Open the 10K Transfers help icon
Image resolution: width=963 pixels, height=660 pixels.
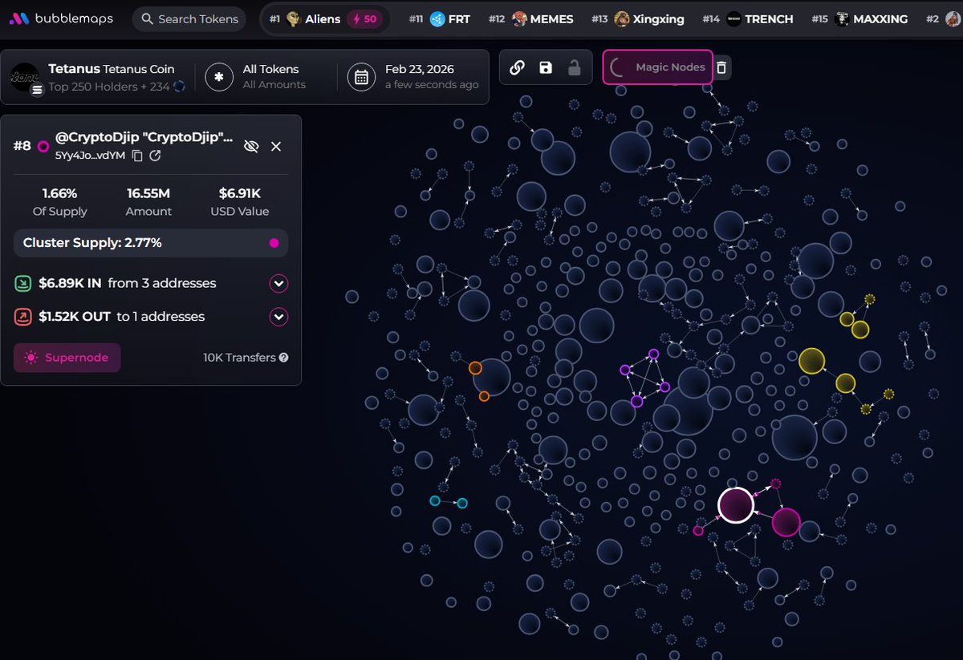tap(283, 358)
